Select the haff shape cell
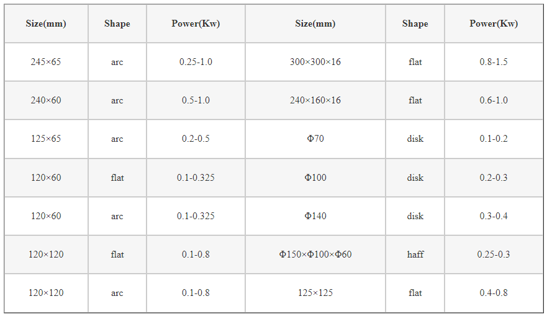 click(415, 254)
